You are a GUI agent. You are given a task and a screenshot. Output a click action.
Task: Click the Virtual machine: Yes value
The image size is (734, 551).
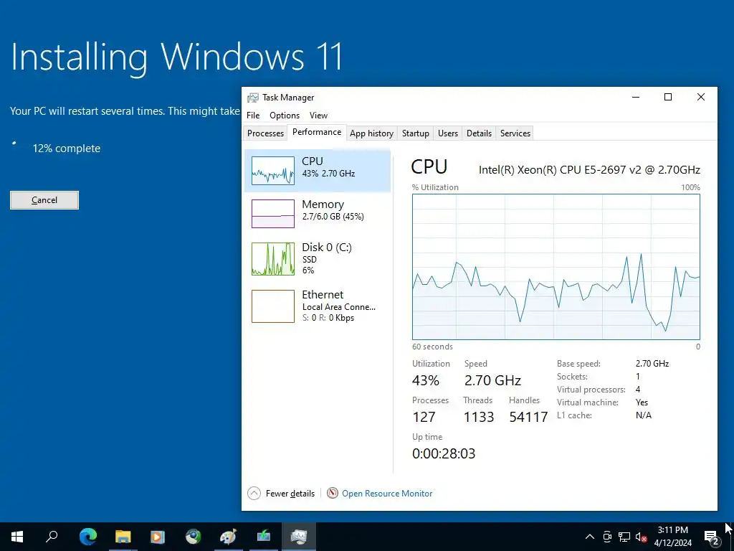pyautogui.click(x=642, y=402)
